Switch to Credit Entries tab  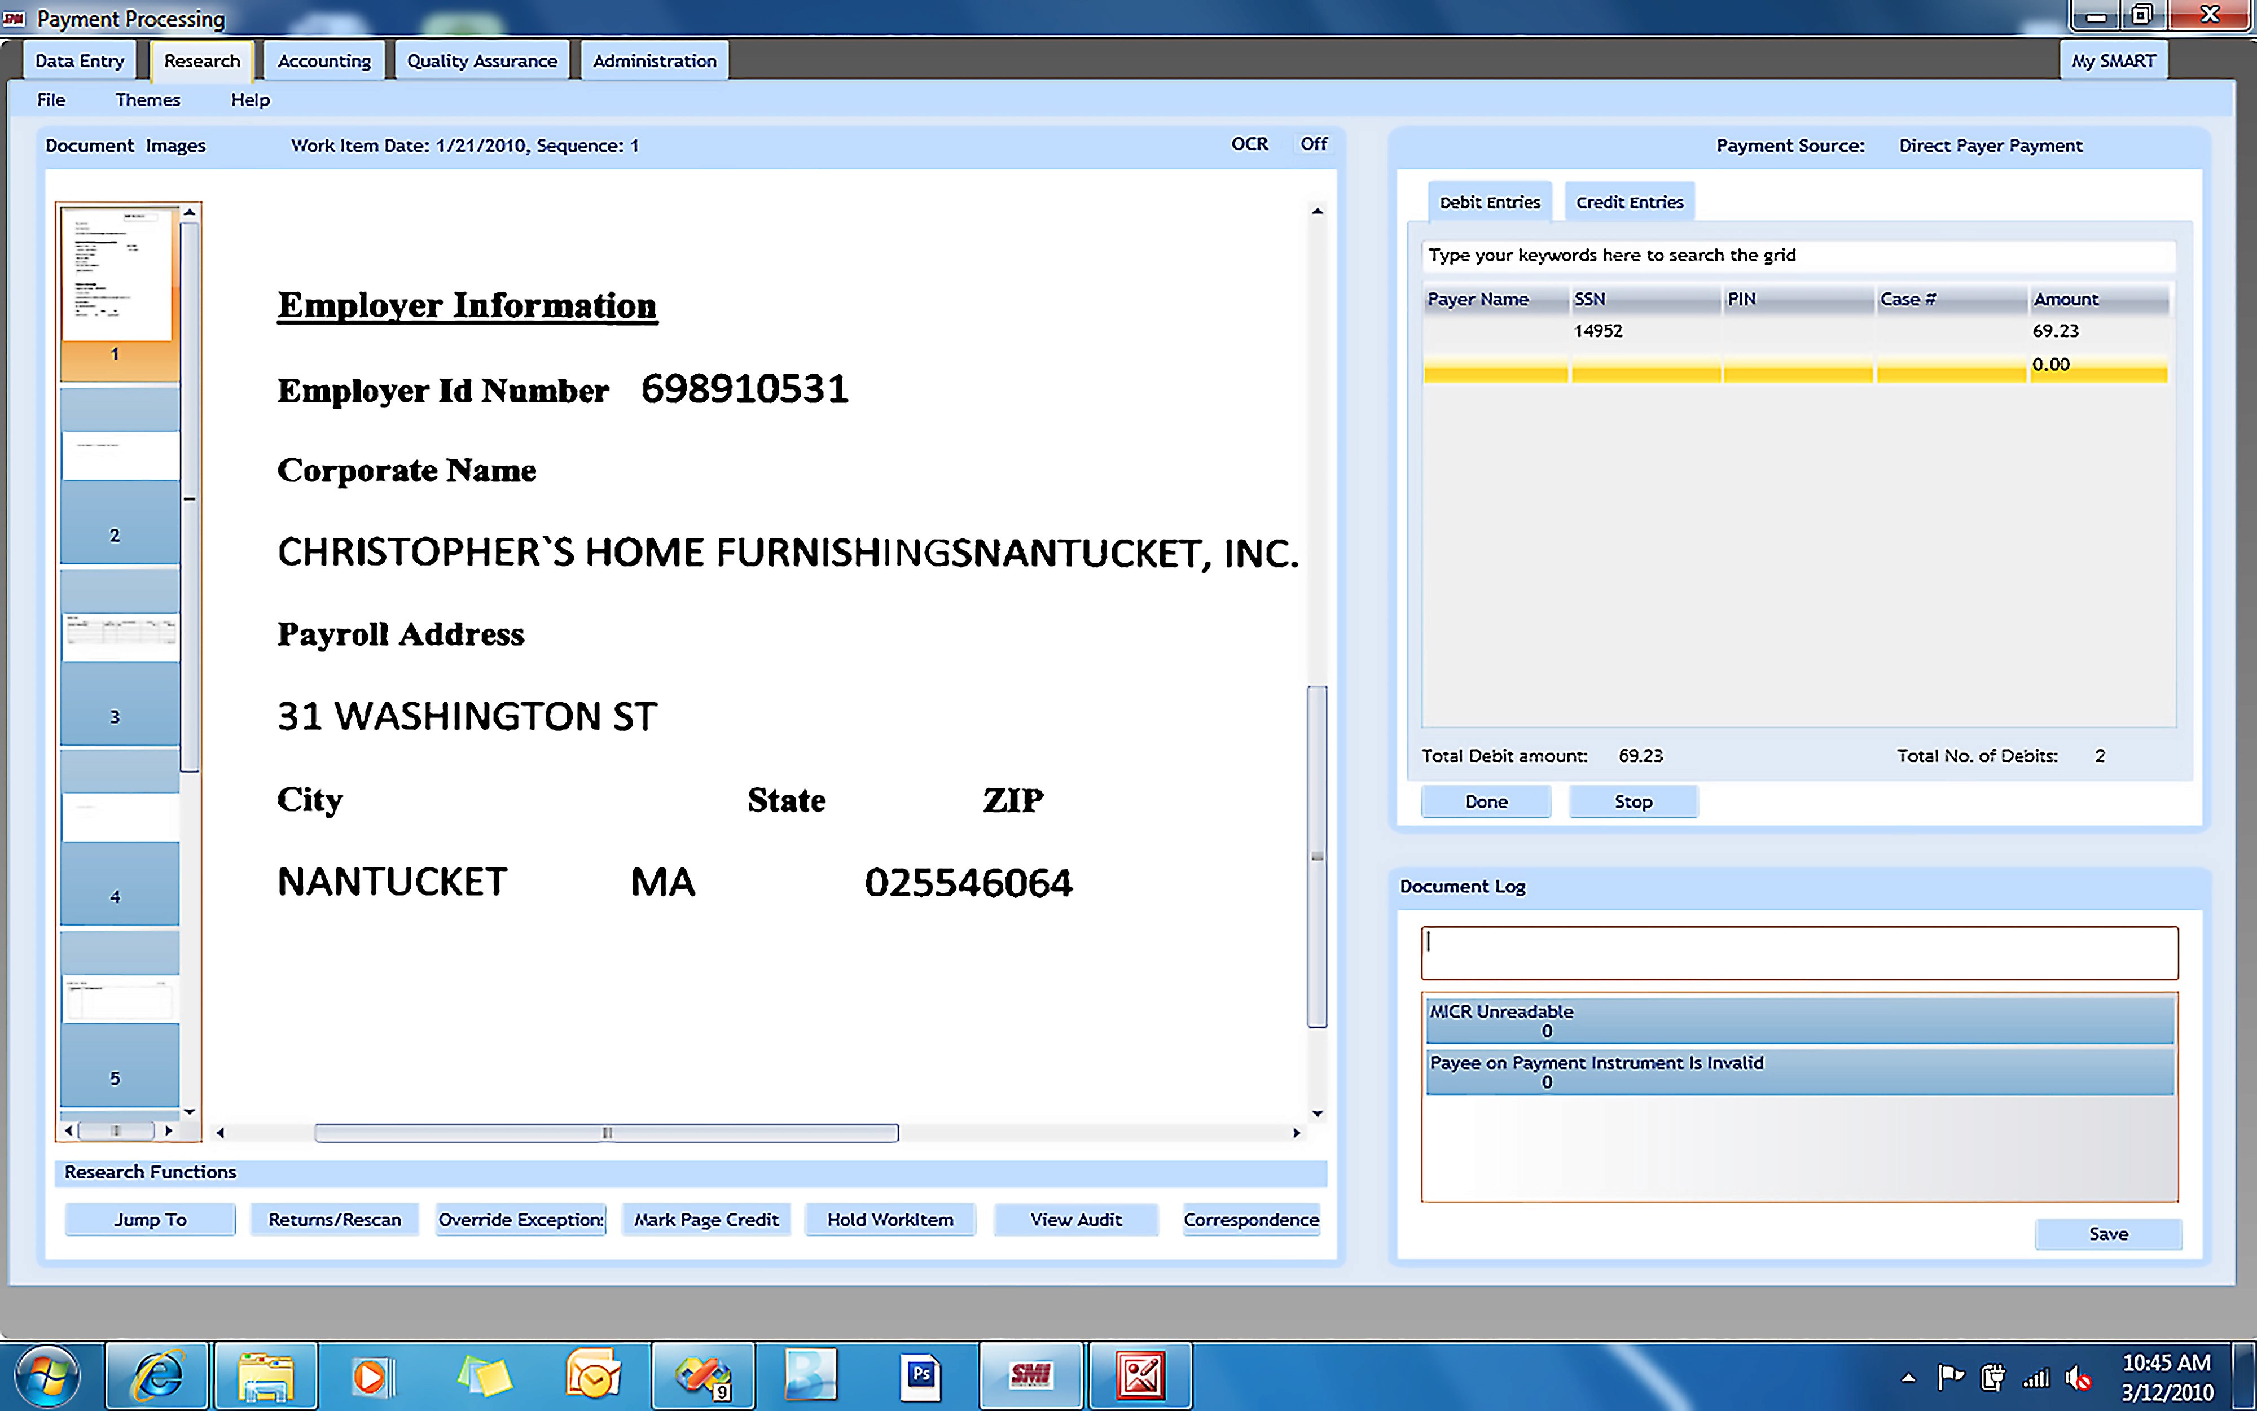(x=1628, y=203)
